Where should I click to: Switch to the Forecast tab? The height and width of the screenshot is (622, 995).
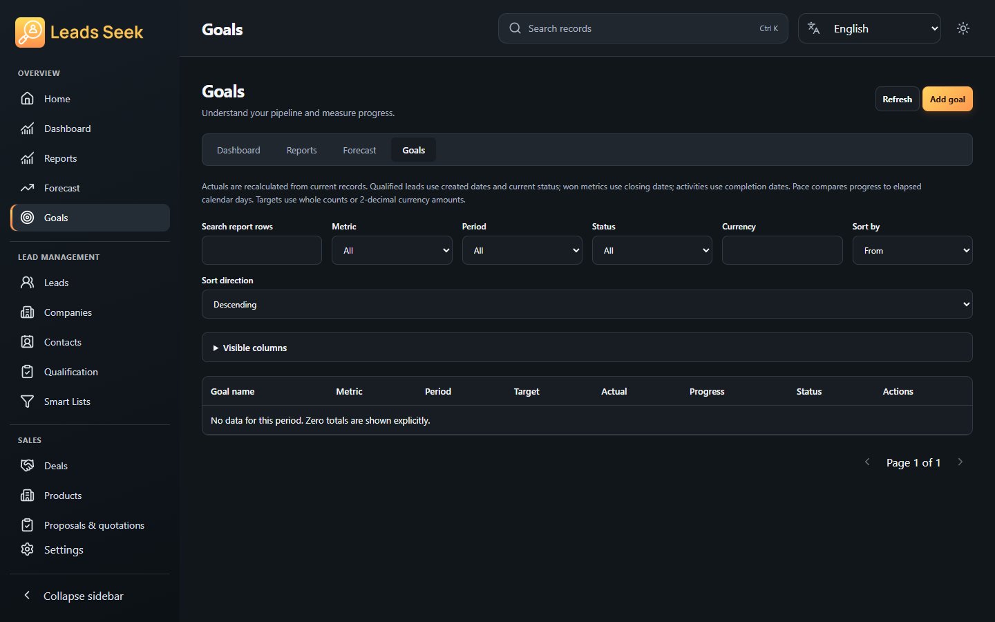[360, 150]
